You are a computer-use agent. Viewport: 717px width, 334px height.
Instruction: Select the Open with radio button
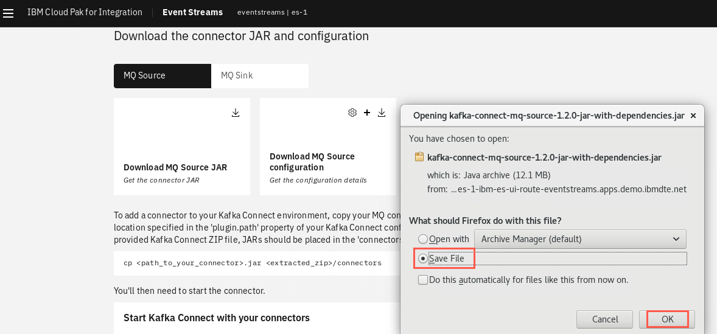coord(423,239)
